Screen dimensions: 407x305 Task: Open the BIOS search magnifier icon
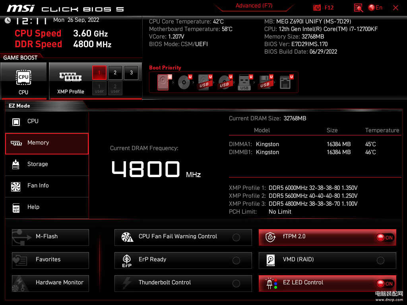click(358, 8)
